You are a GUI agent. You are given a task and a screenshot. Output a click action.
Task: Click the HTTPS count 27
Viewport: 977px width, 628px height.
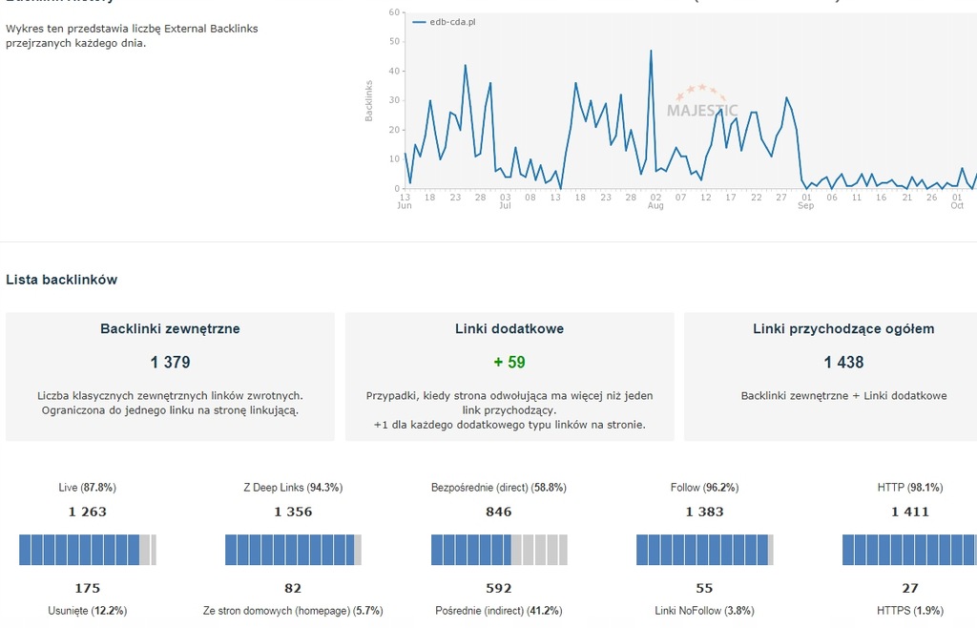(909, 588)
